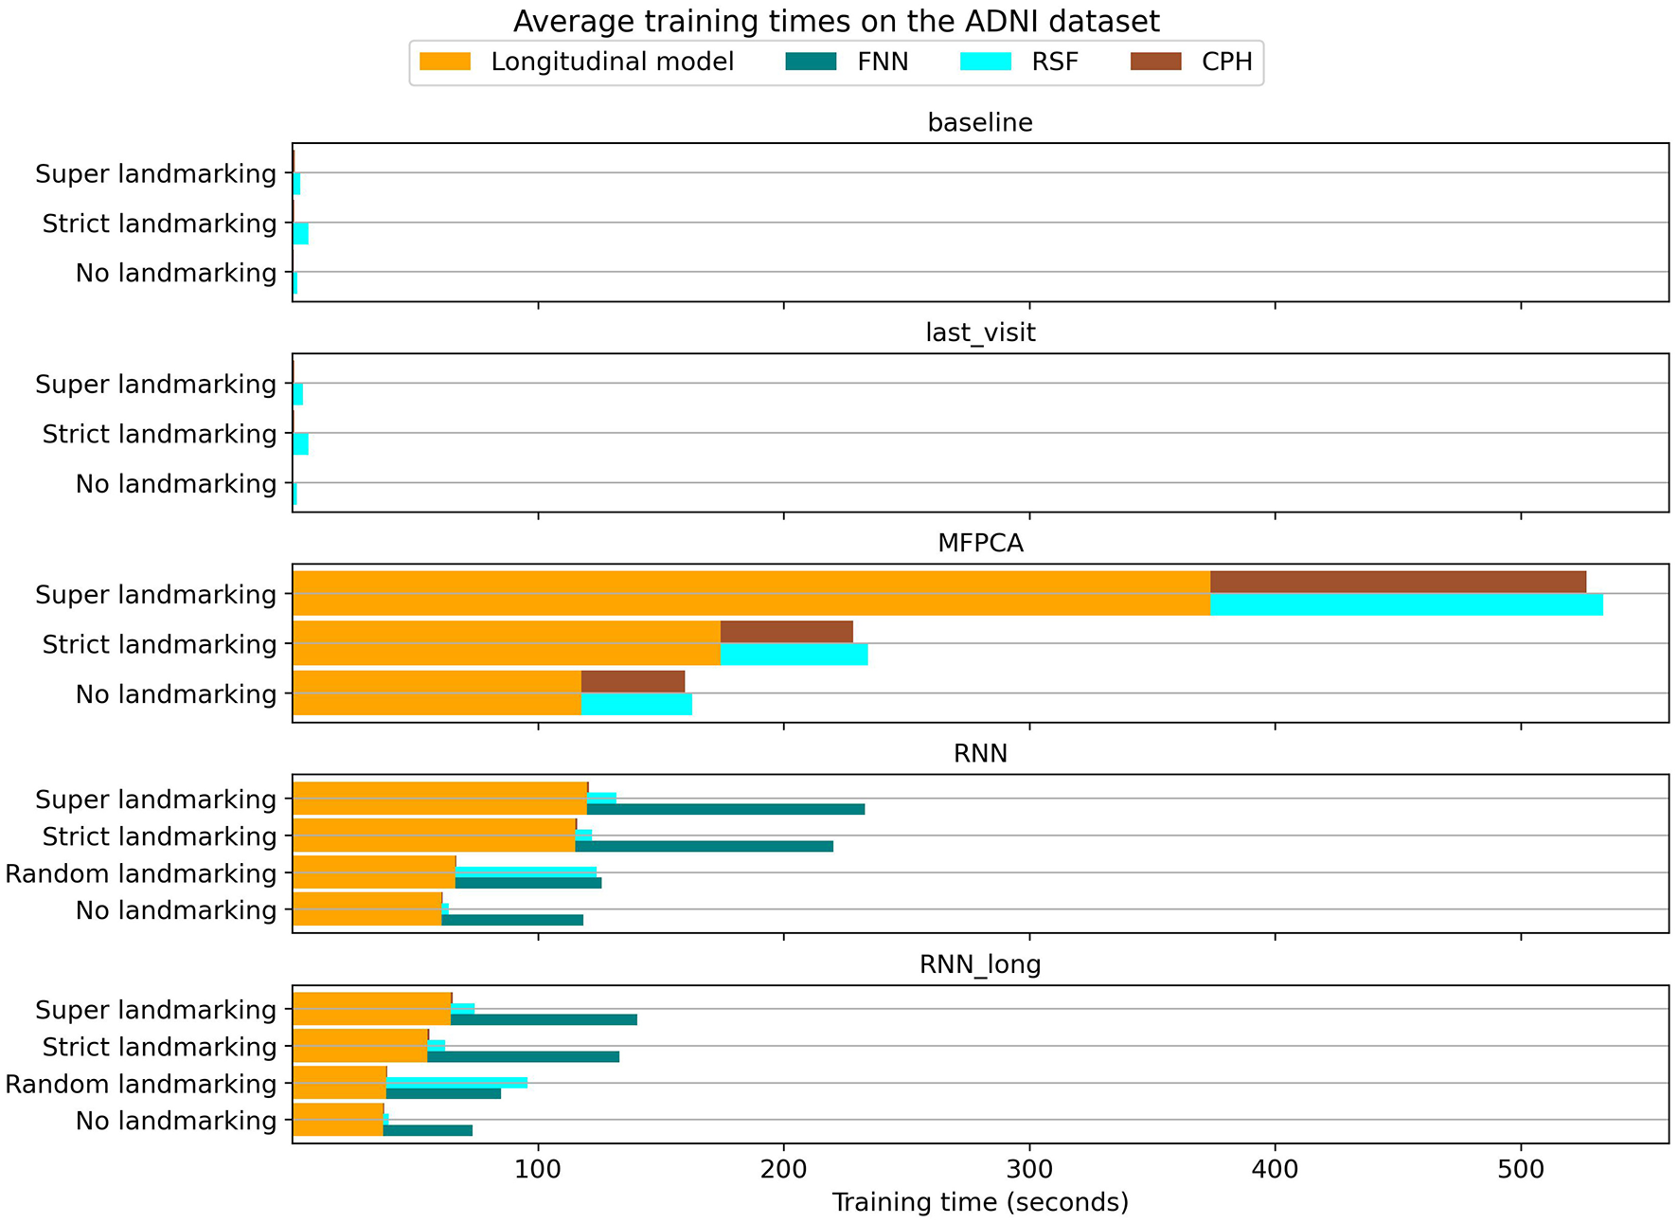The height and width of the screenshot is (1223, 1678).
Task: Click the teal FNN bar for RNN Super landmarking
Action: tap(725, 809)
